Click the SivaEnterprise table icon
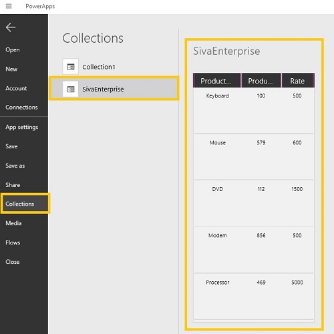 71,89
